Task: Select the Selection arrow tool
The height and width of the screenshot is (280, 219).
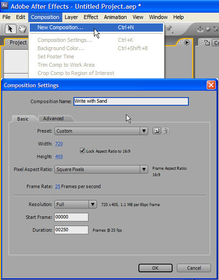Action: pos(10,29)
